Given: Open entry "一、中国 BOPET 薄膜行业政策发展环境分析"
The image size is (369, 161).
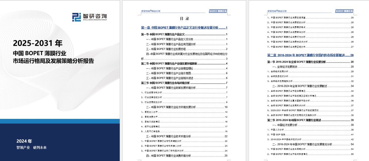Looking at the screenshot, I should (x=187, y=88).
